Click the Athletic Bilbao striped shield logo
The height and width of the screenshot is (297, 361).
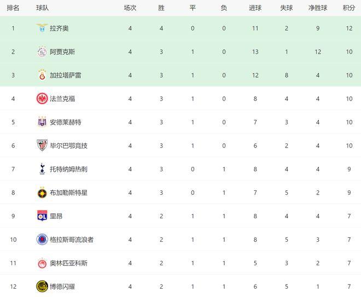tap(42, 145)
